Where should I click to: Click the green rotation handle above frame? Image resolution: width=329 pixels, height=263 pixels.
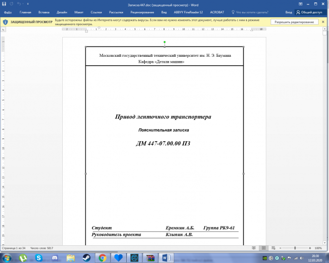[x=164, y=42]
